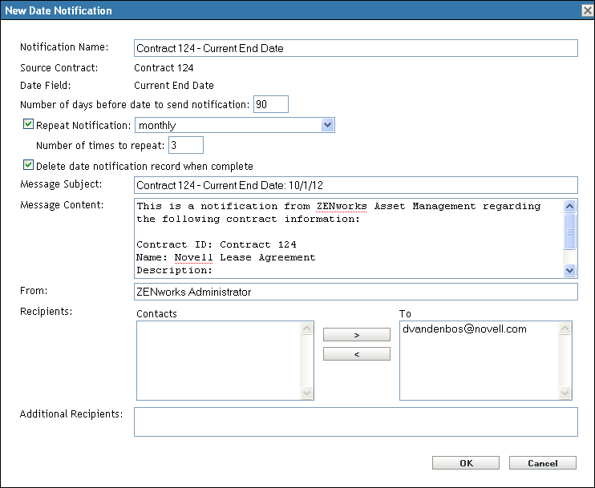This screenshot has height=488, width=595.
Task: Click the Number of times to repeat field
Action: point(185,145)
